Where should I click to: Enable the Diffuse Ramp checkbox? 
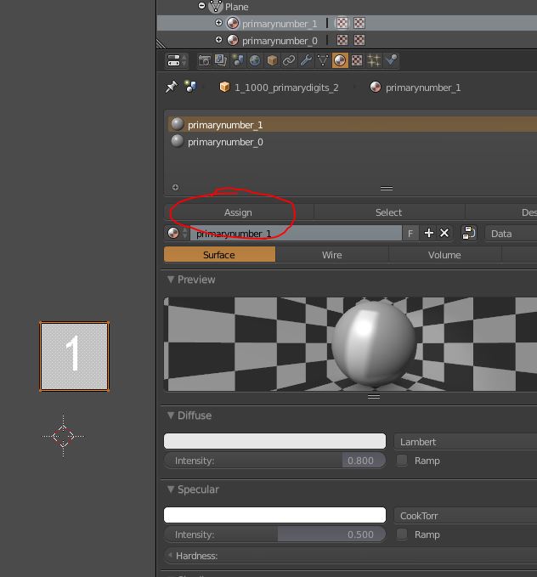403,461
